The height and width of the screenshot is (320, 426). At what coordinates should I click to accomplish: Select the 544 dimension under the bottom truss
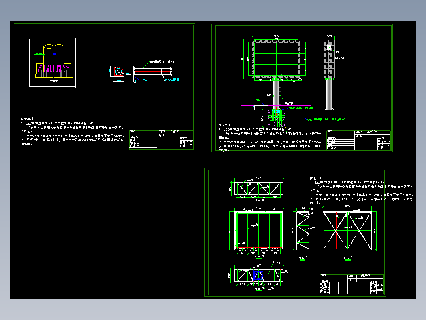(x=278, y=284)
